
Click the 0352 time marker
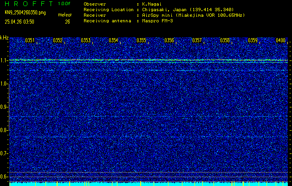pyautogui.click(x=58, y=40)
